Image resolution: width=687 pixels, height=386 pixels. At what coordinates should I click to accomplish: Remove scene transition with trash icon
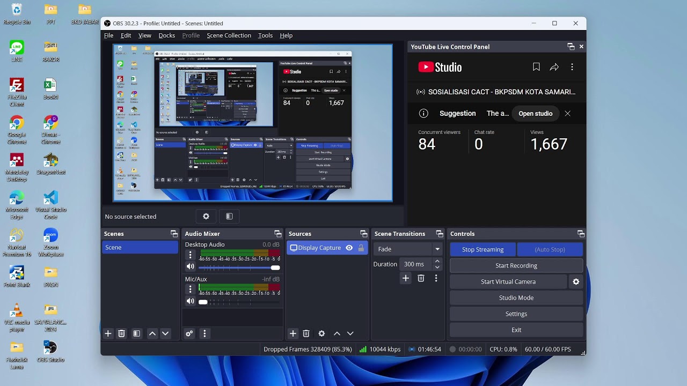tap(421, 278)
